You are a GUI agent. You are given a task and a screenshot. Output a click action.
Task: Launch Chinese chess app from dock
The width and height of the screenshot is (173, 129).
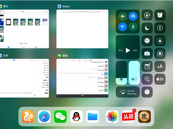point(144,116)
